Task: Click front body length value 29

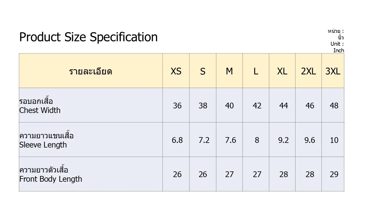Action: (x=334, y=175)
